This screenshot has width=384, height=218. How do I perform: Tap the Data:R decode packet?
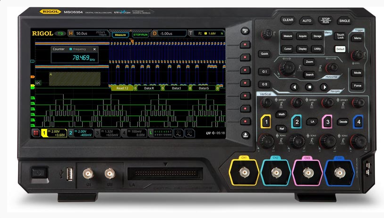click(149, 88)
